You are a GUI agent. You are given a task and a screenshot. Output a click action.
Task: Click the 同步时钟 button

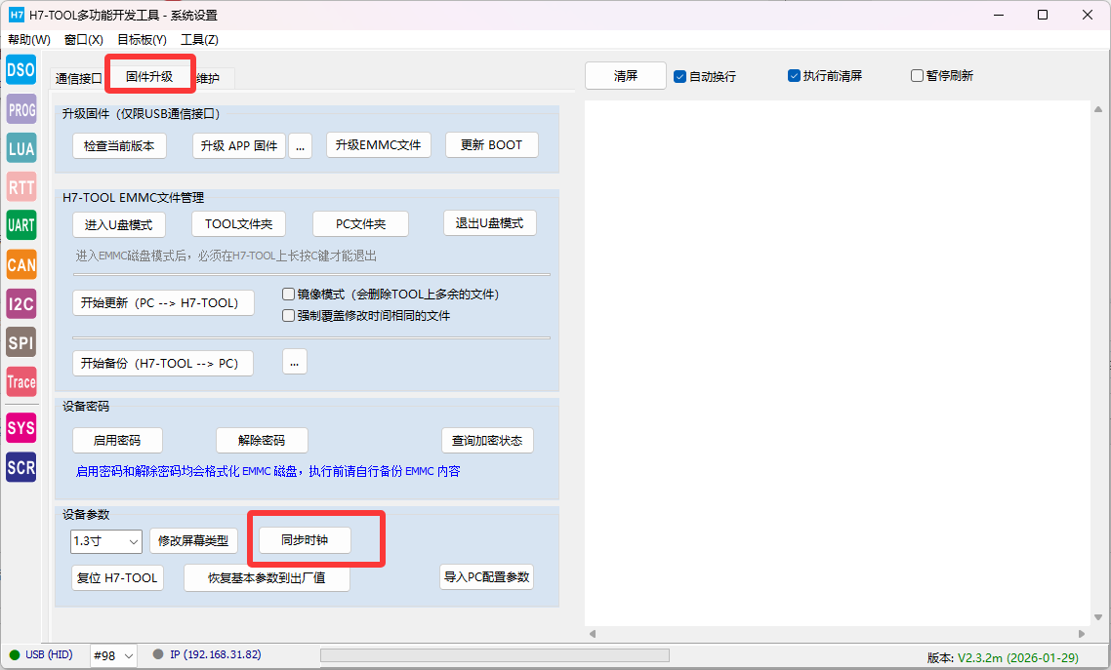click(304, 539)
